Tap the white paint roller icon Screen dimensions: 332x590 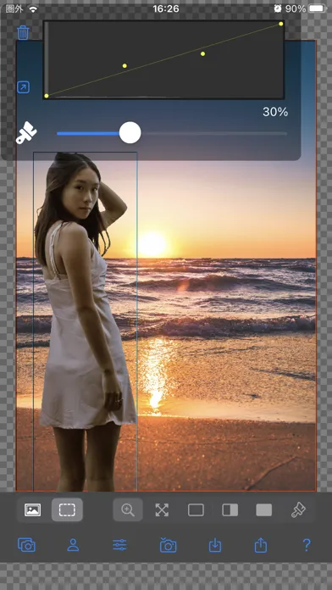coord(26,132)
